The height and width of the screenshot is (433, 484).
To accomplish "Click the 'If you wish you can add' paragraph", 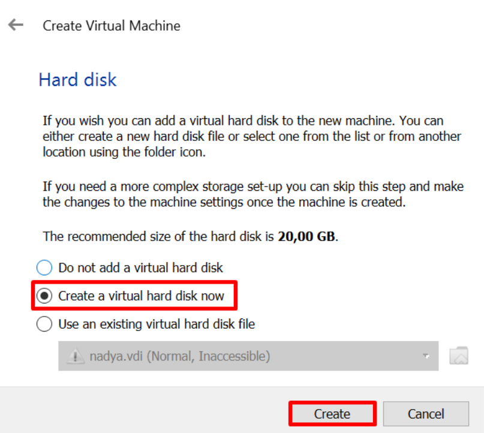I will [252, 137].
